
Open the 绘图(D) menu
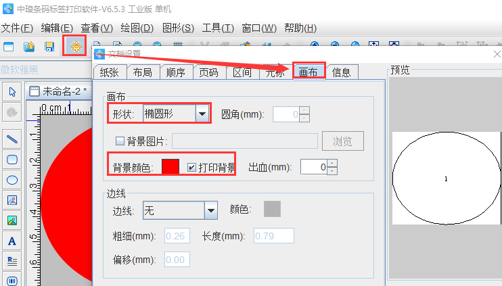point(137,28)
